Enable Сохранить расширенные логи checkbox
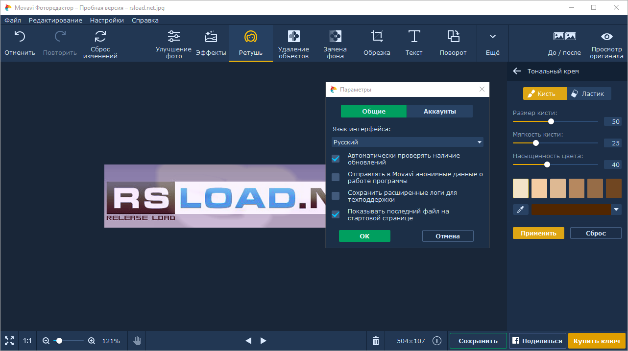Viewport: 628px width, 351px height. tap(336, 196)
